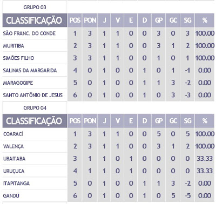Screen dimensions: 216x204
Task: Click the % column header in Grupo 04
Action: [205, 121]
